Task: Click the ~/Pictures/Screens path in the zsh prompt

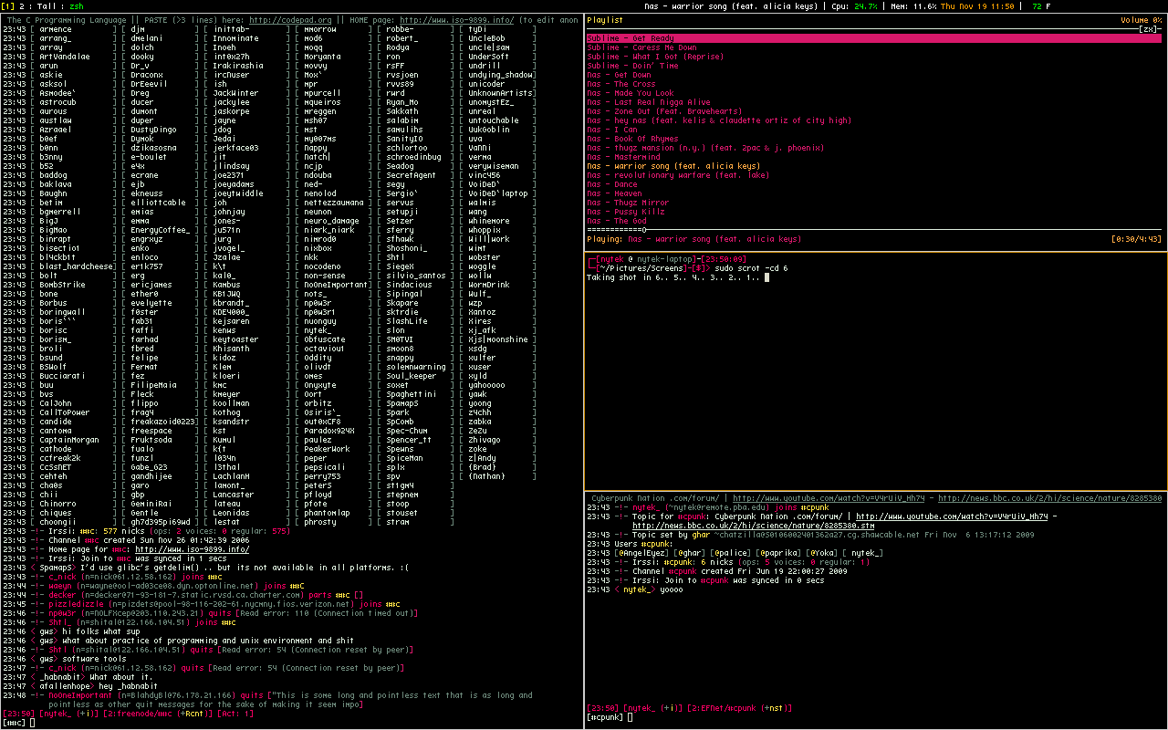Action: [x=640, y=268]
